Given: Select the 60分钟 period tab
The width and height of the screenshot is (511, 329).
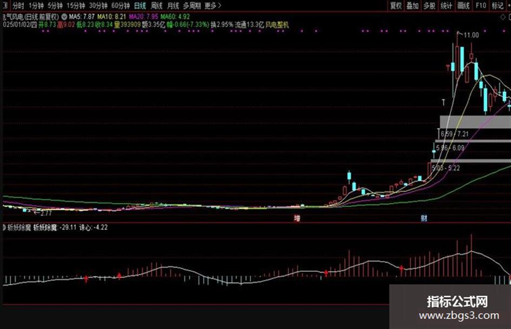Looking at the screenshot, I should click(120, 5).
